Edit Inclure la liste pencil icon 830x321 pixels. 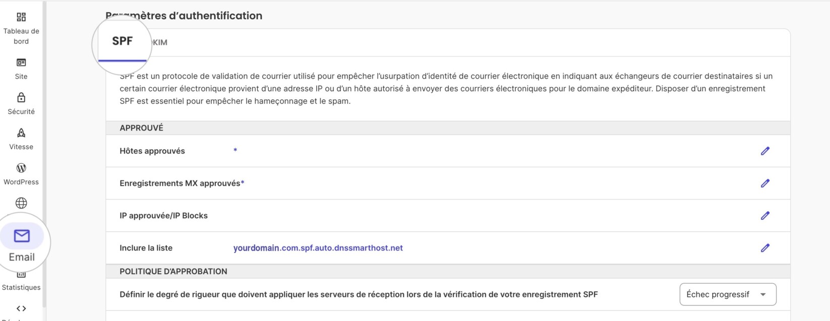pyautogui.click(x=765, y=247)
